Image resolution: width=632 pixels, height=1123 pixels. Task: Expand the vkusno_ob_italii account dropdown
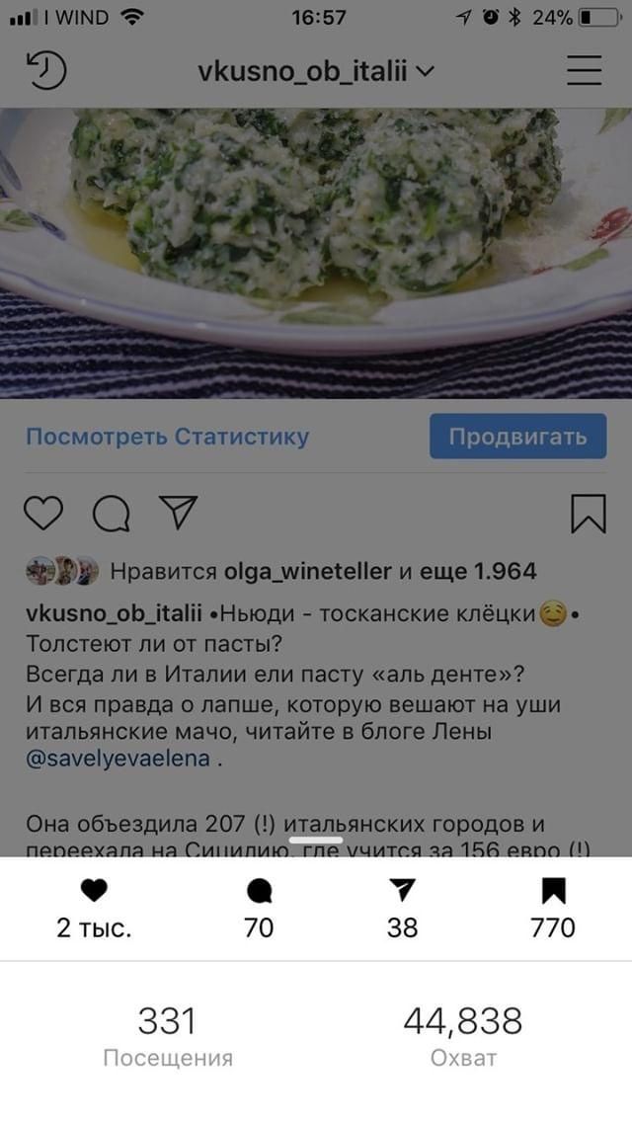coord(316,72)
